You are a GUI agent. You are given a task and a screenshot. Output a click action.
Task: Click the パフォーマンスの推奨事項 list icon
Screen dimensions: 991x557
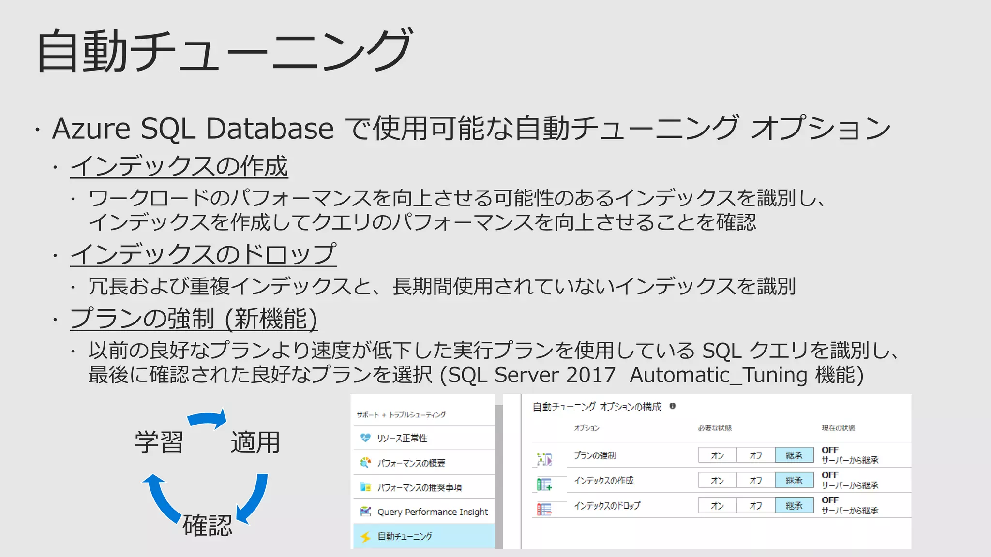[x=365, y=487]
